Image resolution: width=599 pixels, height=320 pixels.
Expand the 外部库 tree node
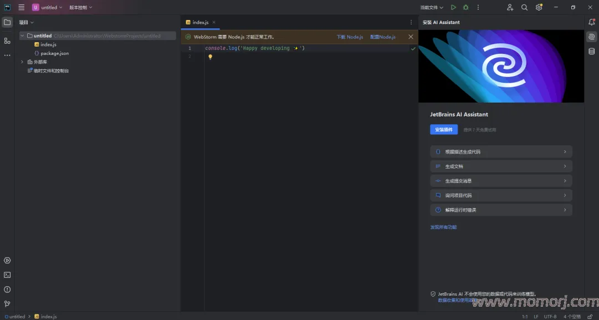pyautogui.click(x=22, y=62)
